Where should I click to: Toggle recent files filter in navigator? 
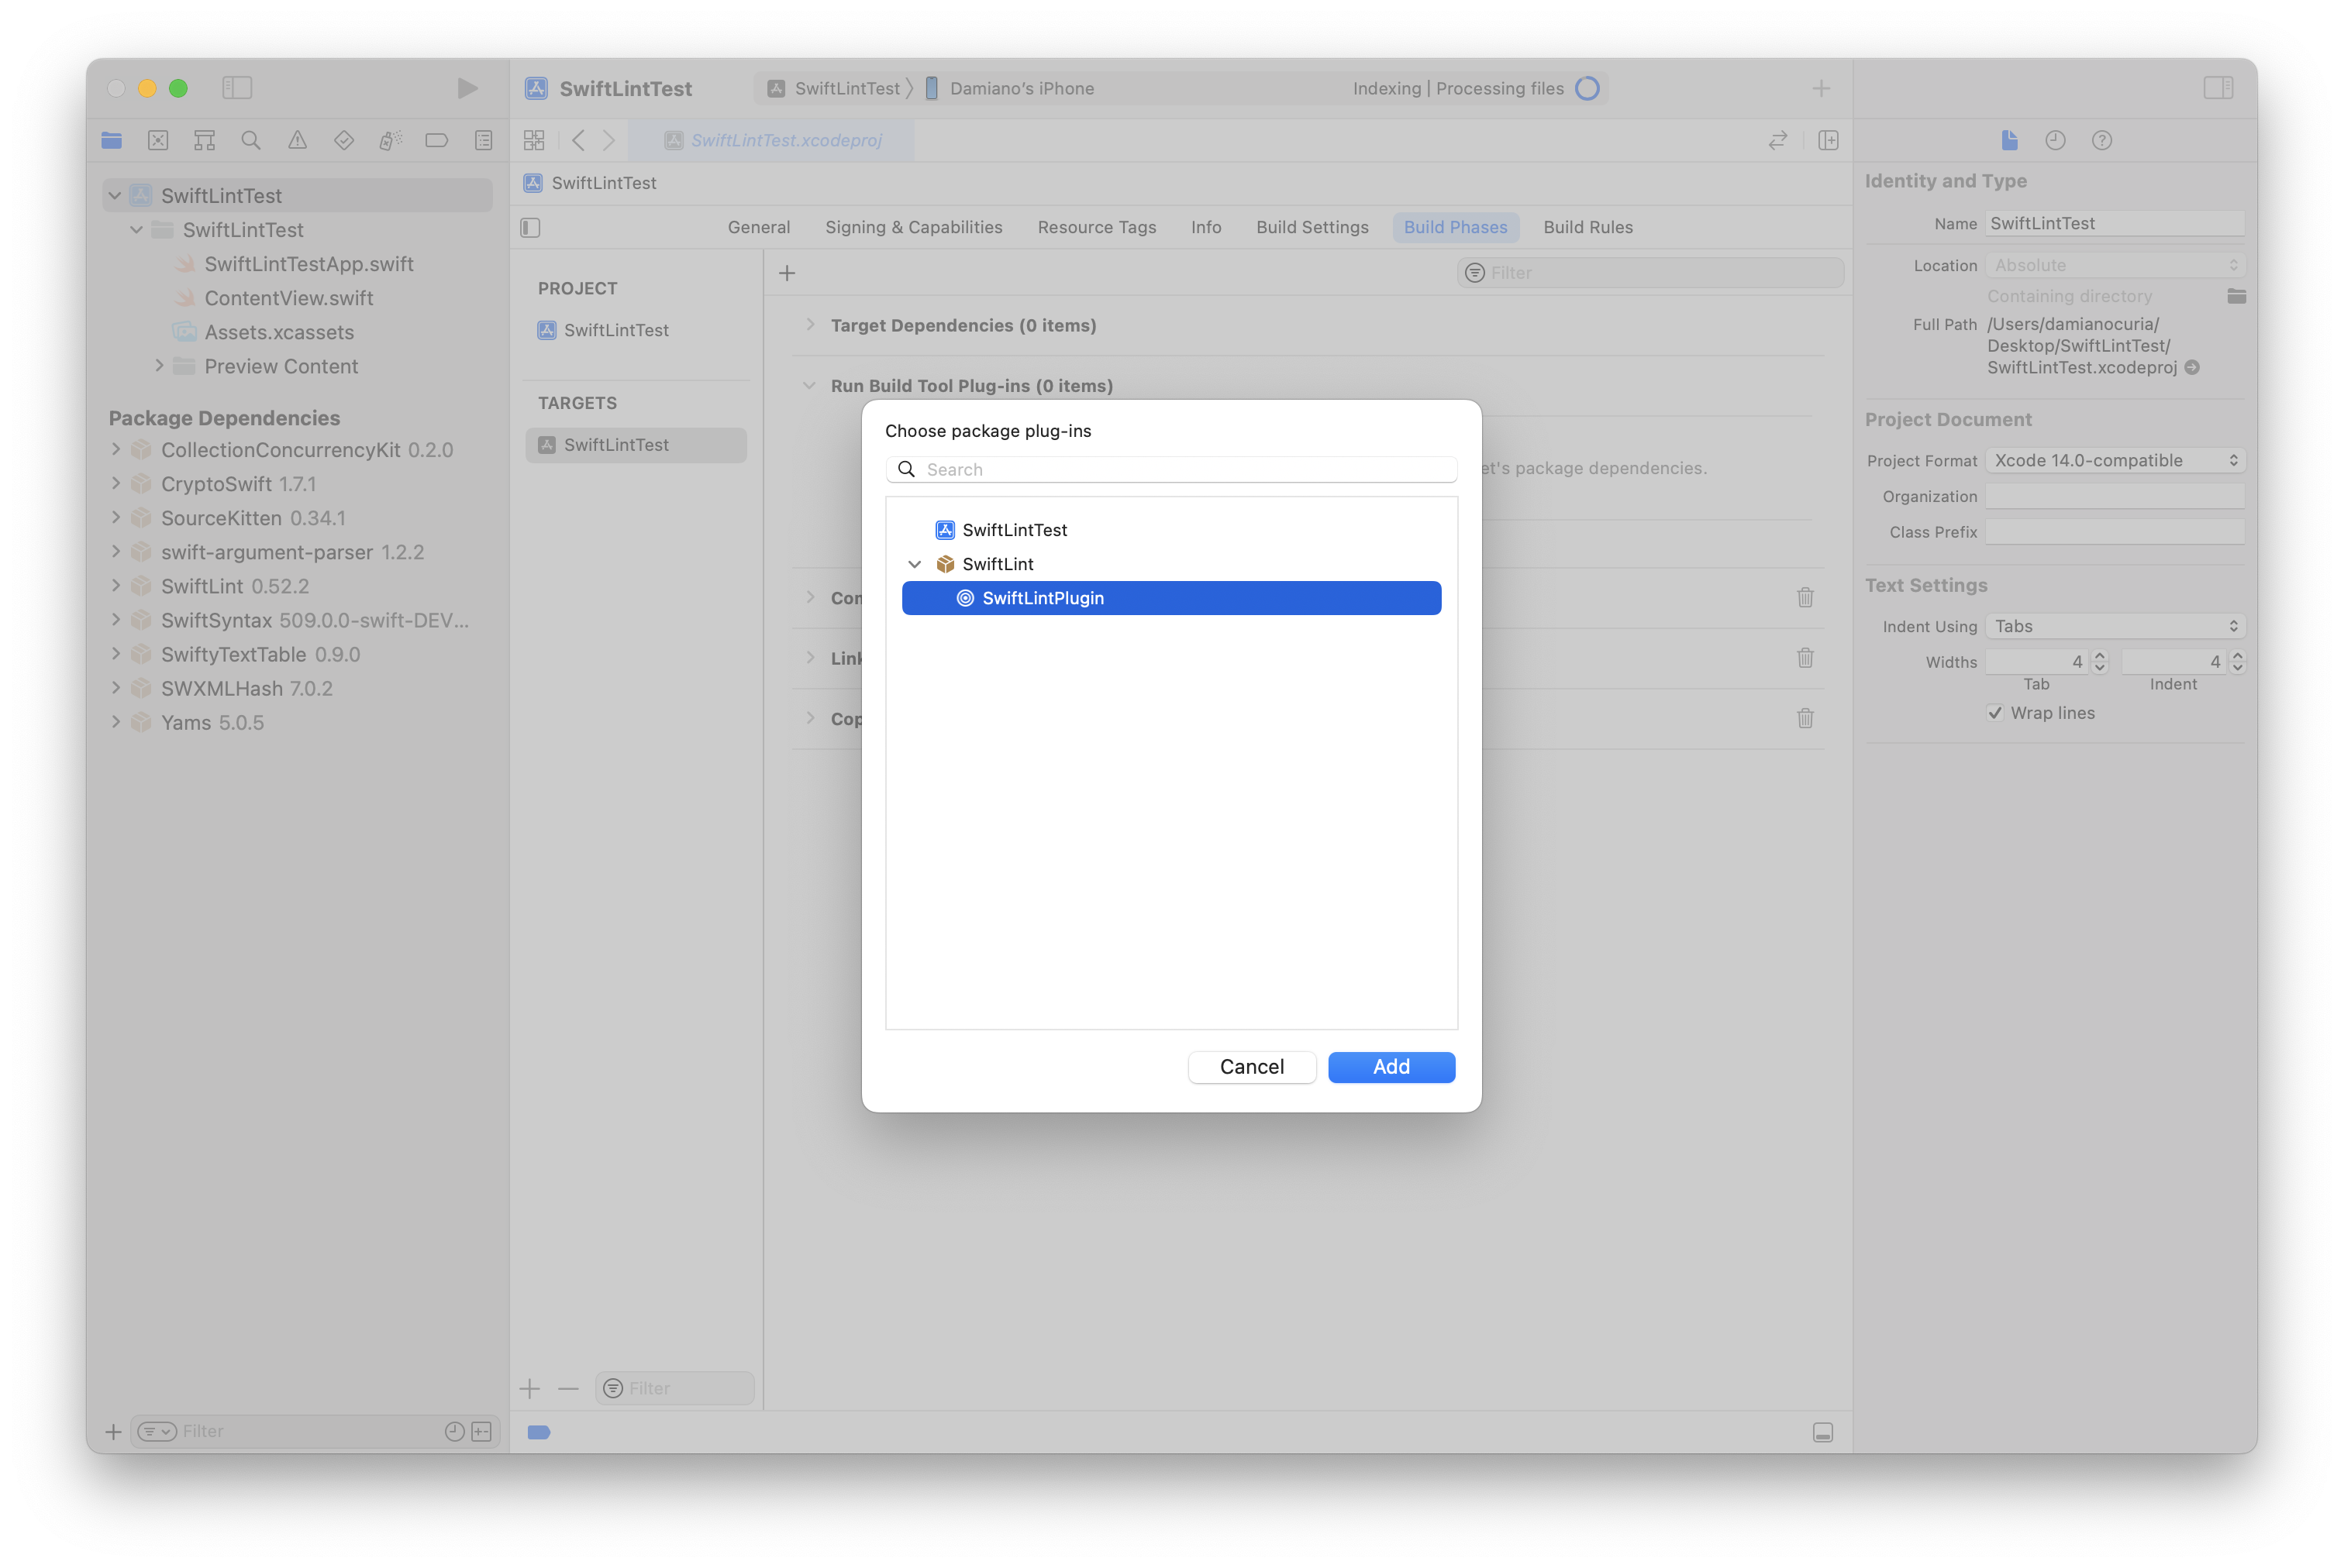coord(454,1431)
